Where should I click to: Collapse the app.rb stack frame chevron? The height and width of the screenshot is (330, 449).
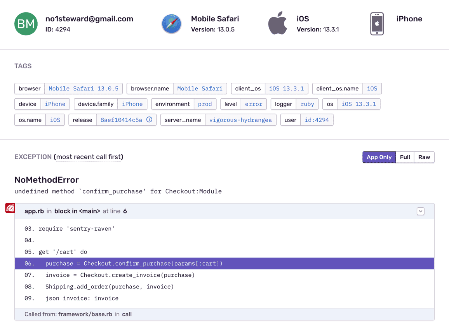(420, 211)
